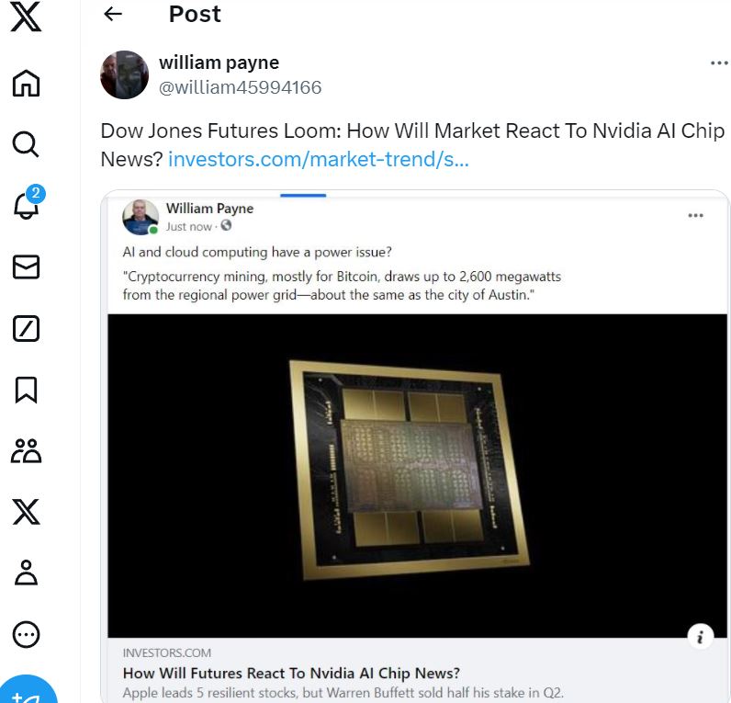Click the INVESTORS.COM source label
Screen dimensions: 731x703
[x=167, y=653]
